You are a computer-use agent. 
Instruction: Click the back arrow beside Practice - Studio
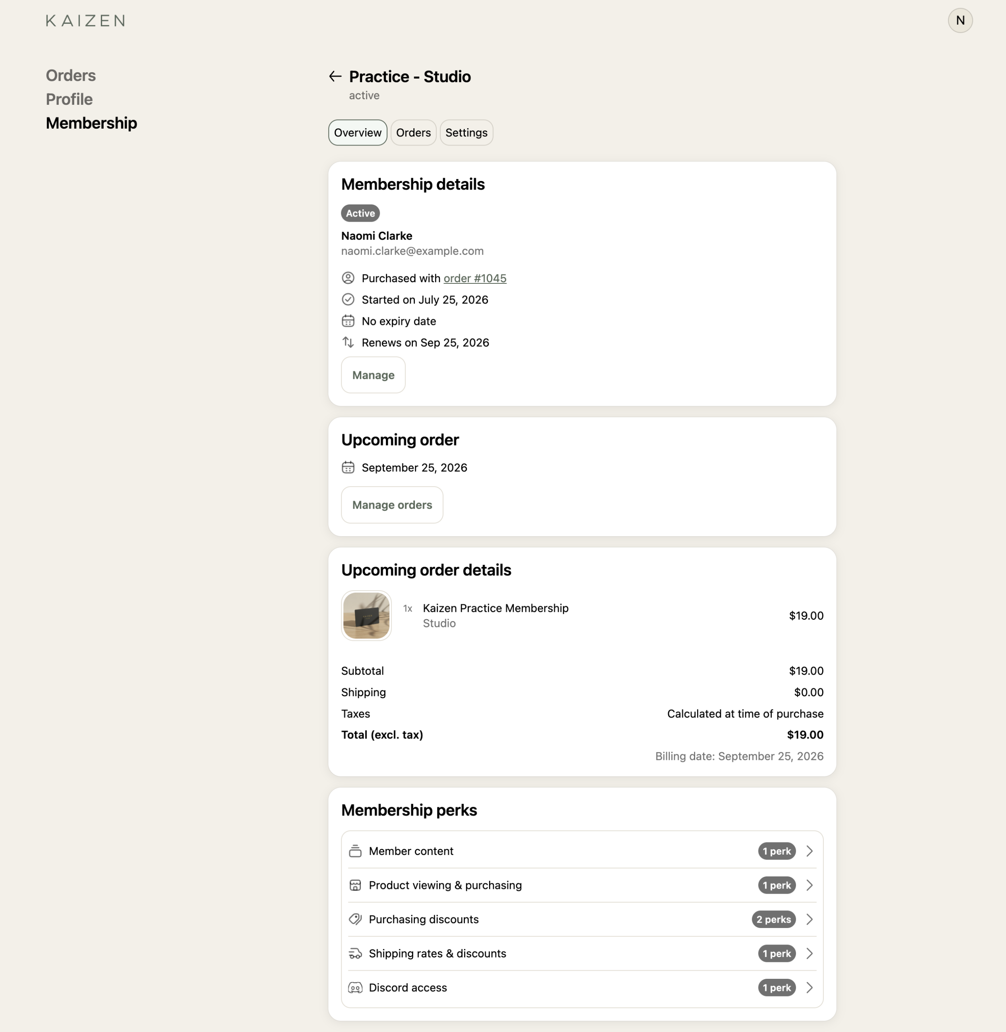335,77
